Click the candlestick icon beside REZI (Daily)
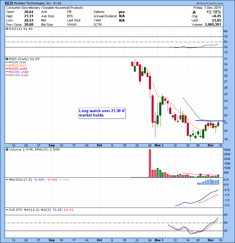 [x=7, y=59]
